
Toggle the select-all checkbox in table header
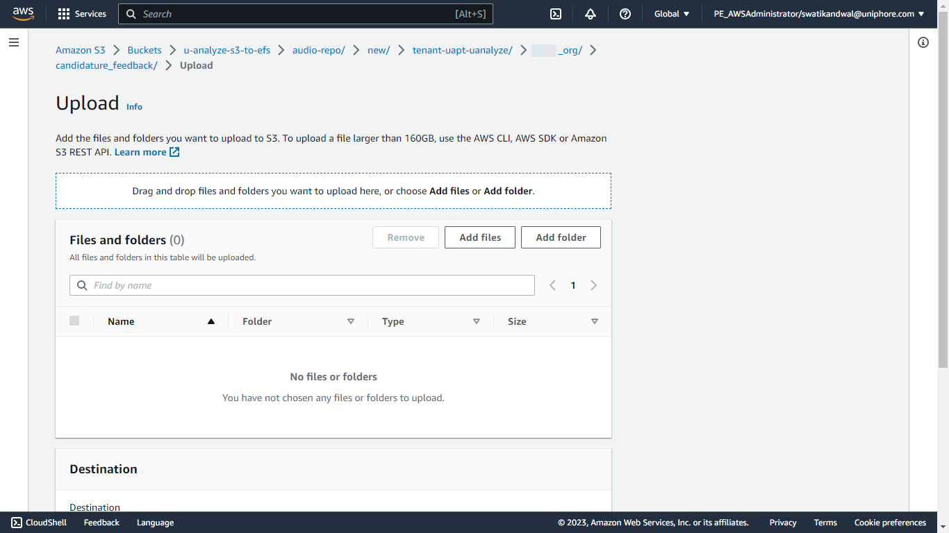(74, 321)
